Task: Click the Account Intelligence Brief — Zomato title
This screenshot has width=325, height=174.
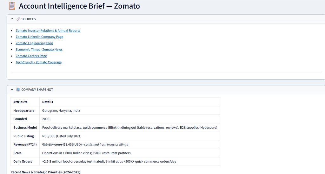Action: click(79, 6)
